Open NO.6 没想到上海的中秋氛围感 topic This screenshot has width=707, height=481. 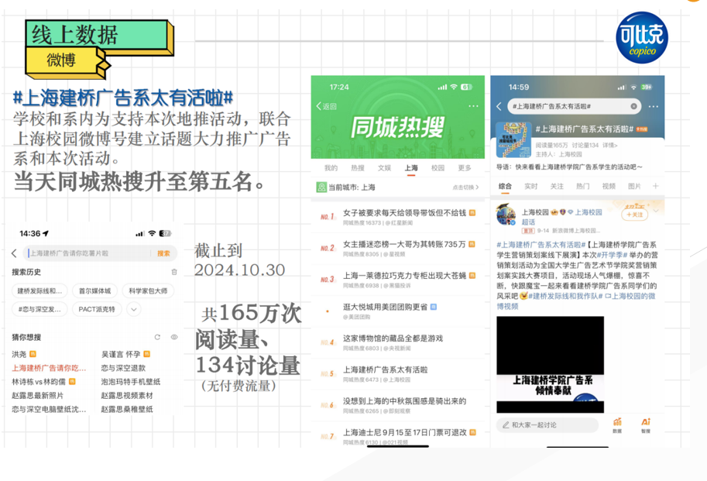click(398, 405)
